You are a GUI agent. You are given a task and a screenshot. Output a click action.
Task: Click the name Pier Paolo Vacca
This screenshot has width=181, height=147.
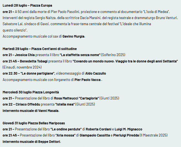coord(87,80)
